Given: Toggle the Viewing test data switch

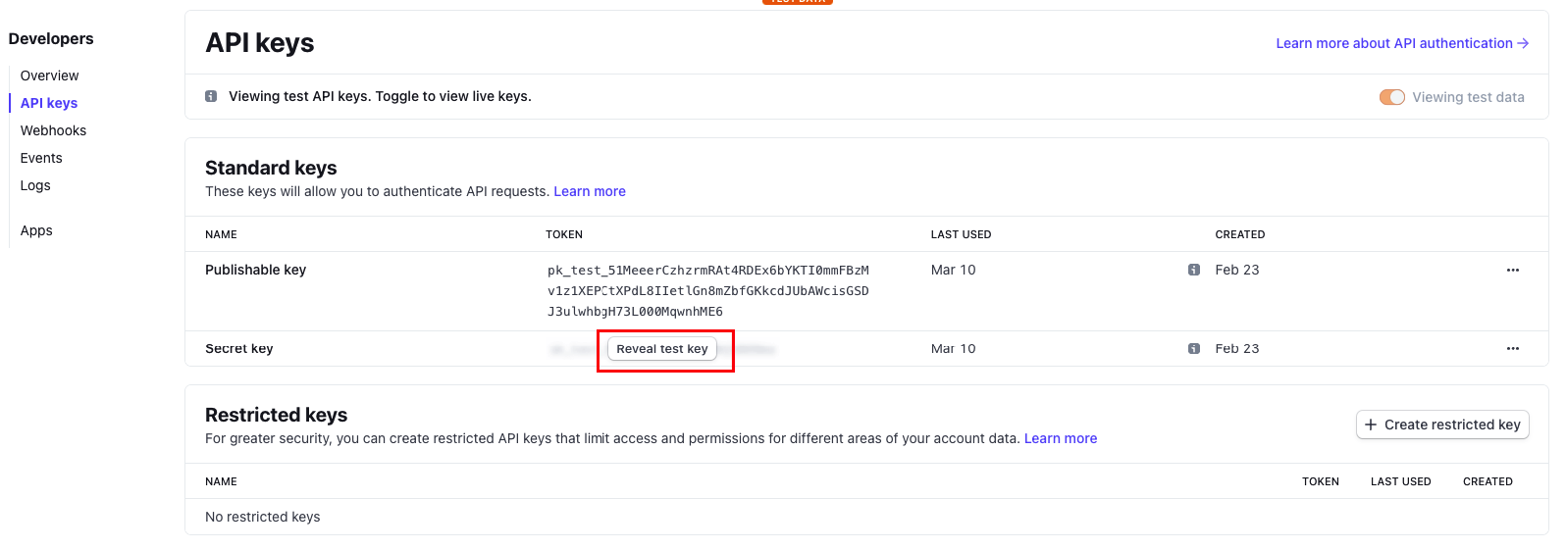Looking at the screenshot, I should coord(1391,97).
